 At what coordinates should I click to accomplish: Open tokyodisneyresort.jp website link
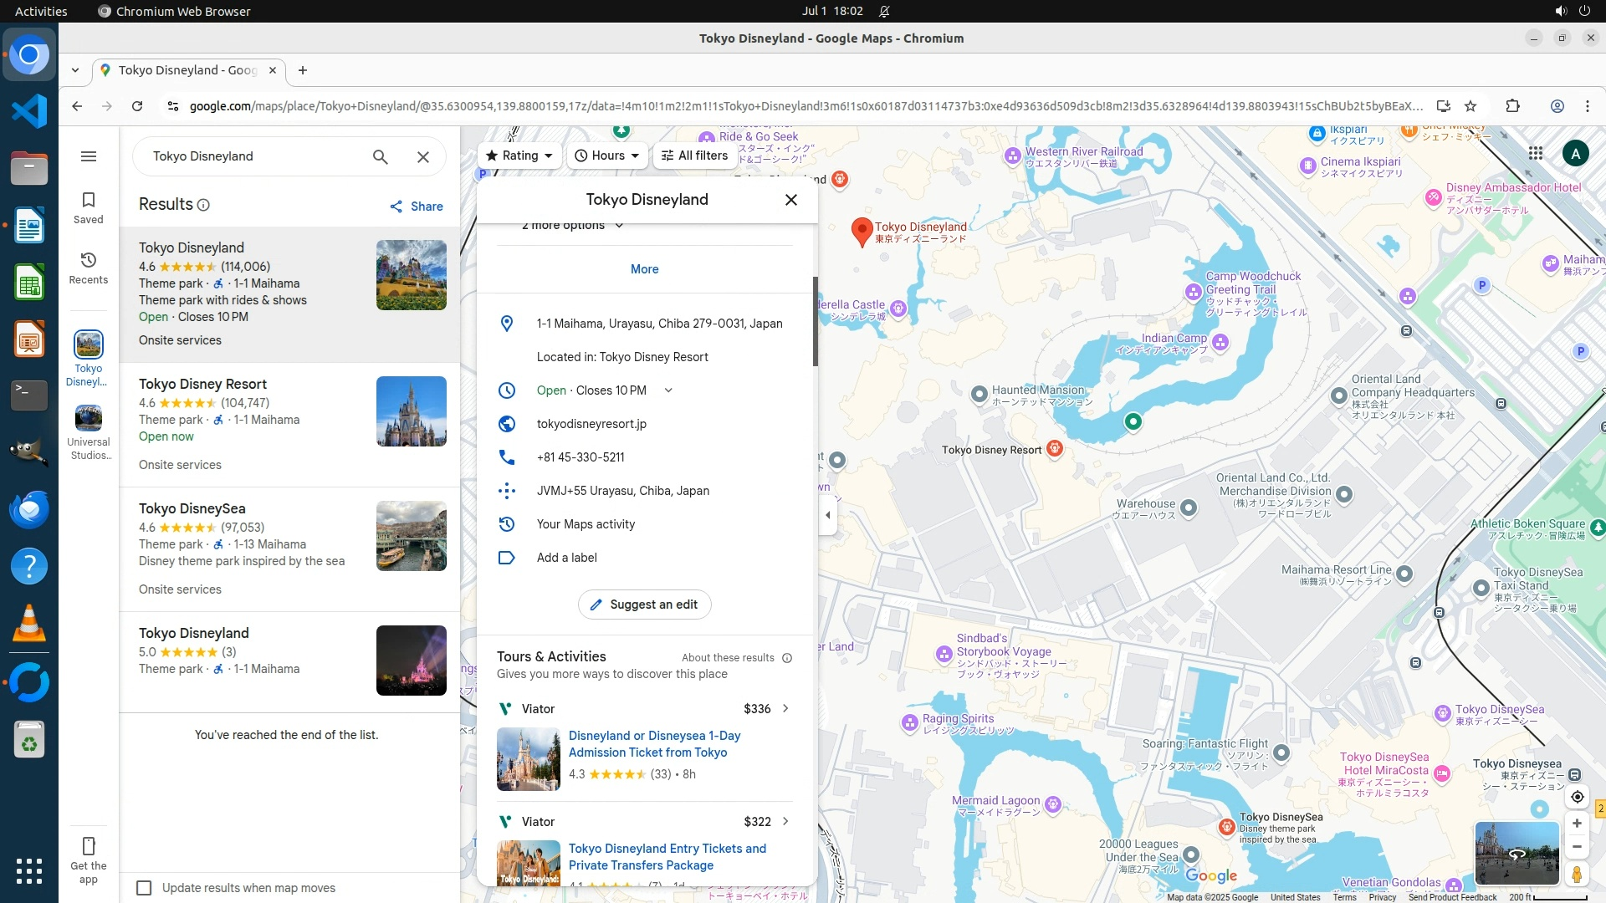pos(591,424)
